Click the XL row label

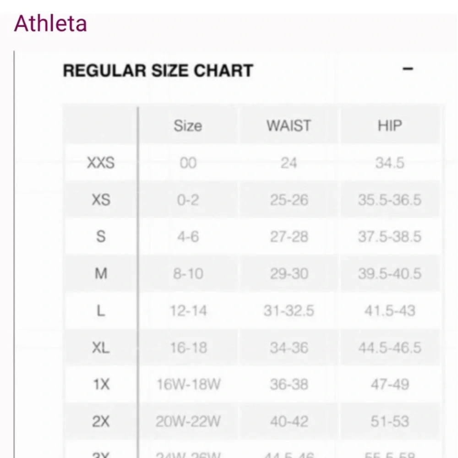point(101,348)
